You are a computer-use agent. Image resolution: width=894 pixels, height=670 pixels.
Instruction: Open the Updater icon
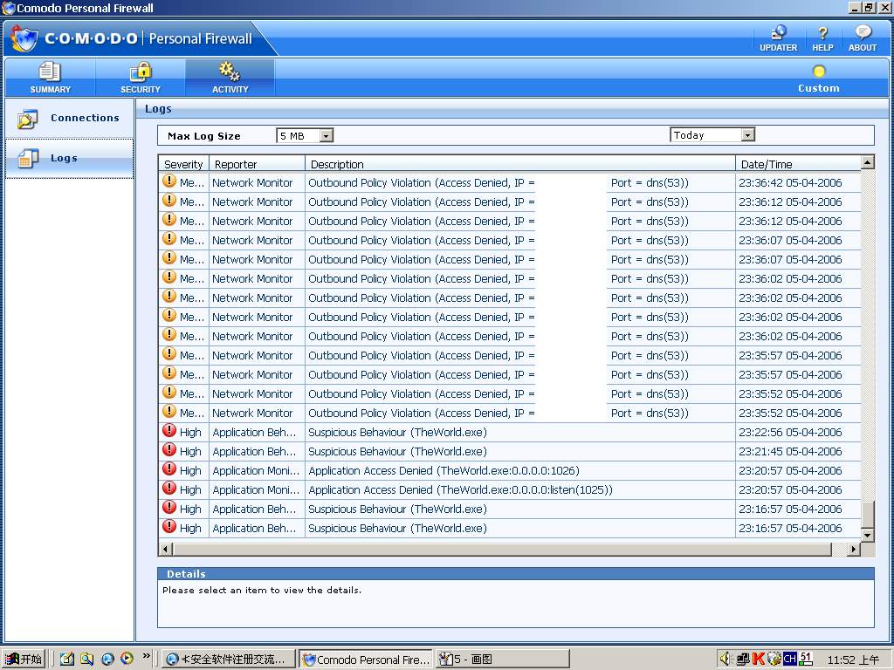(778, 32)
